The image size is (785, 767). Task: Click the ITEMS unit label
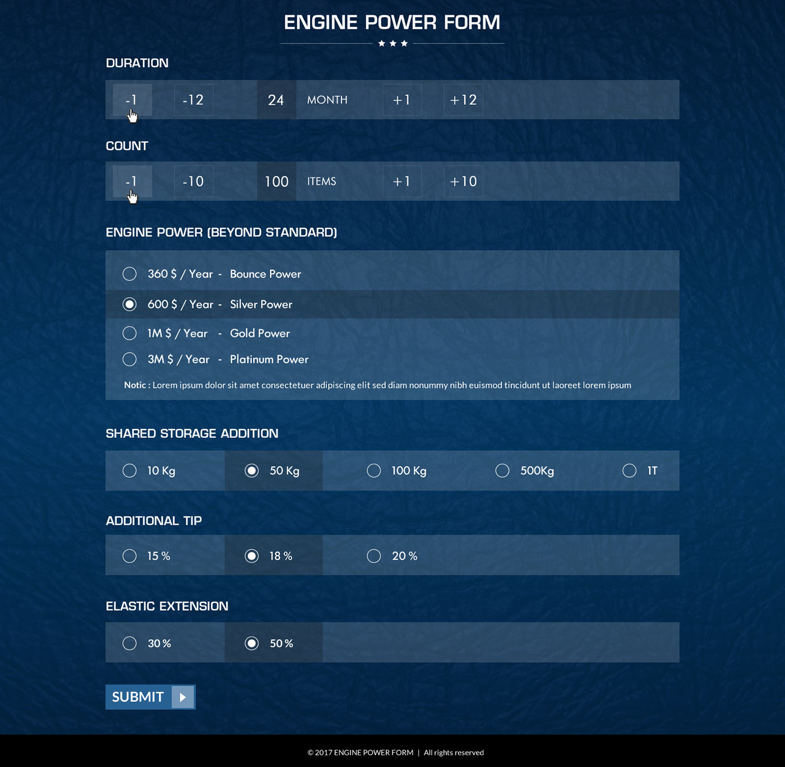(x=322, y=181)
